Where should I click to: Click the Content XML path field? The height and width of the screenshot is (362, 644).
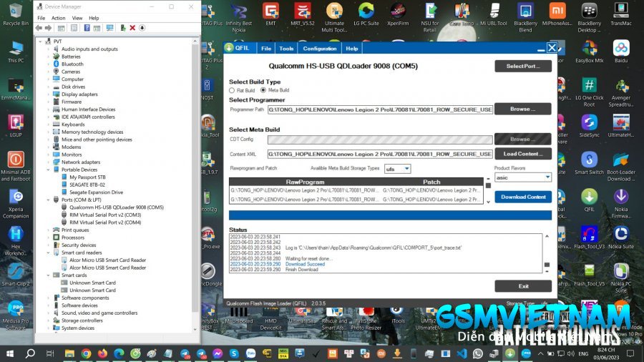[380, 154]
